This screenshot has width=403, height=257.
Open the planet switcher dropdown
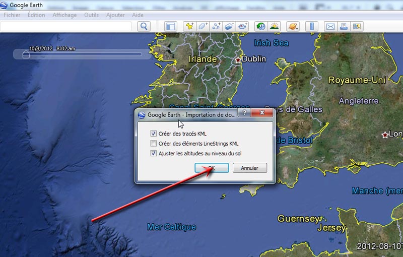coord(293,27)
